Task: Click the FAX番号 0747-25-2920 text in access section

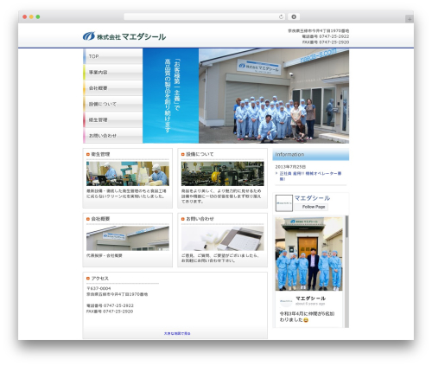Action: tap(110, 311)
